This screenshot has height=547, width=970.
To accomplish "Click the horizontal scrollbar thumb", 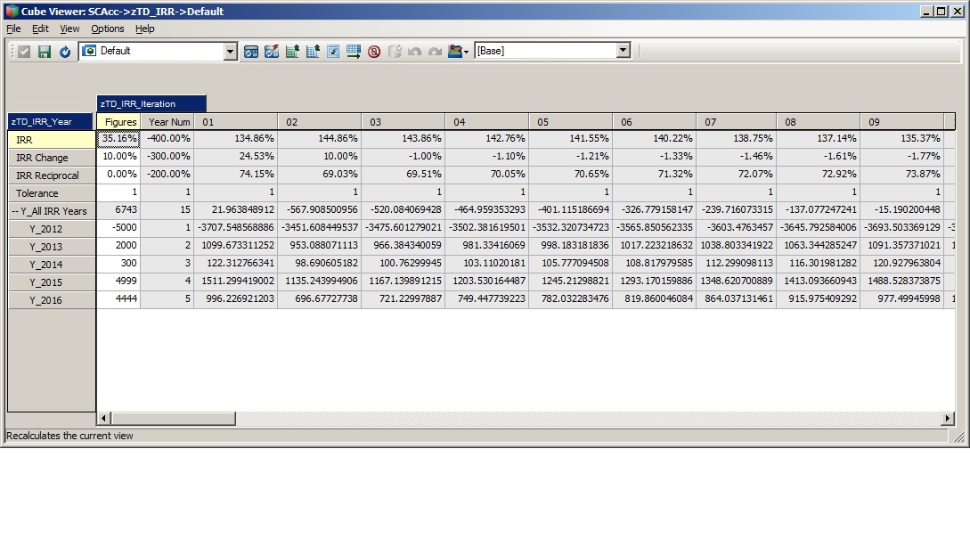I will click(173, 419).
